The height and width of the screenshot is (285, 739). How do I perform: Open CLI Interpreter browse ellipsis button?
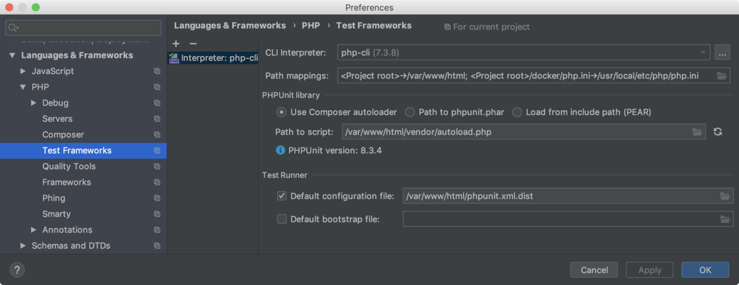[x=722, y=53]
